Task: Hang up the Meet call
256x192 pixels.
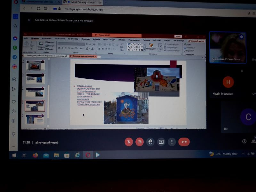Action: (x=184, y=142)
